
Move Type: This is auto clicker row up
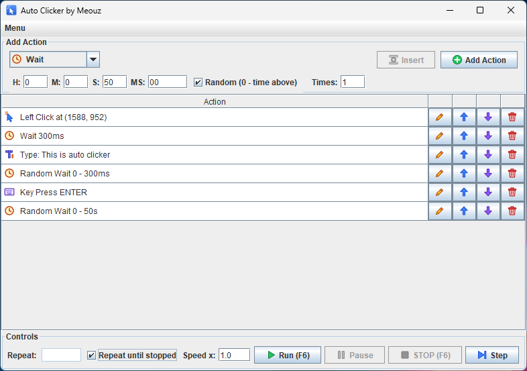[464, 155]
